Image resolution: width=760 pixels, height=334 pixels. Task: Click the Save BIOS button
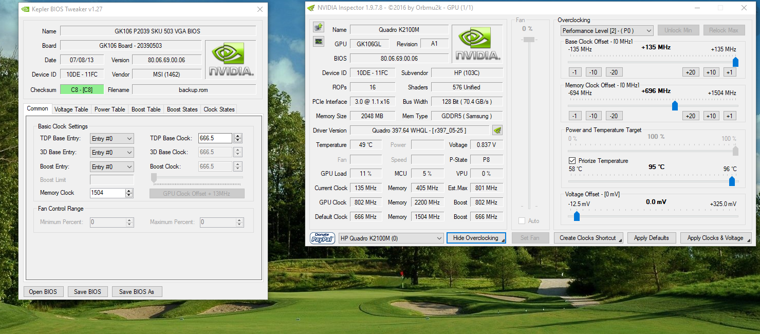point(88,291)
